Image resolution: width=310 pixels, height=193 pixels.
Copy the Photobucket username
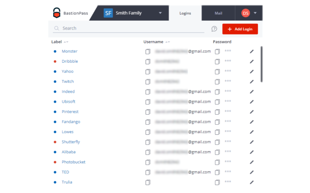click(148, 162)
